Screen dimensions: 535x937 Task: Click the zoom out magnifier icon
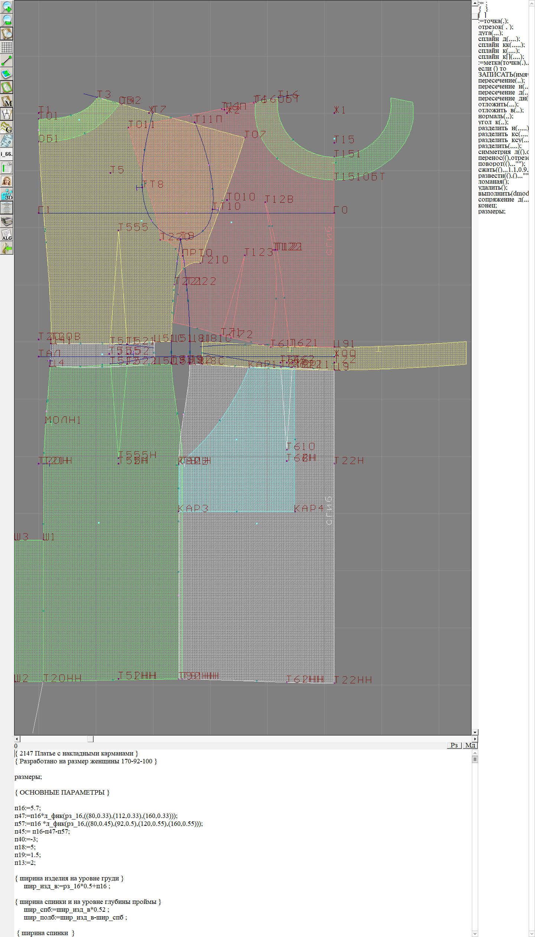[7, 20]
